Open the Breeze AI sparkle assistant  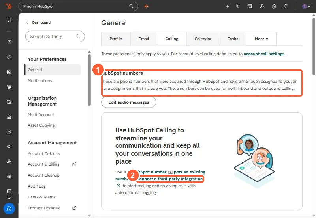click(146, 6)
